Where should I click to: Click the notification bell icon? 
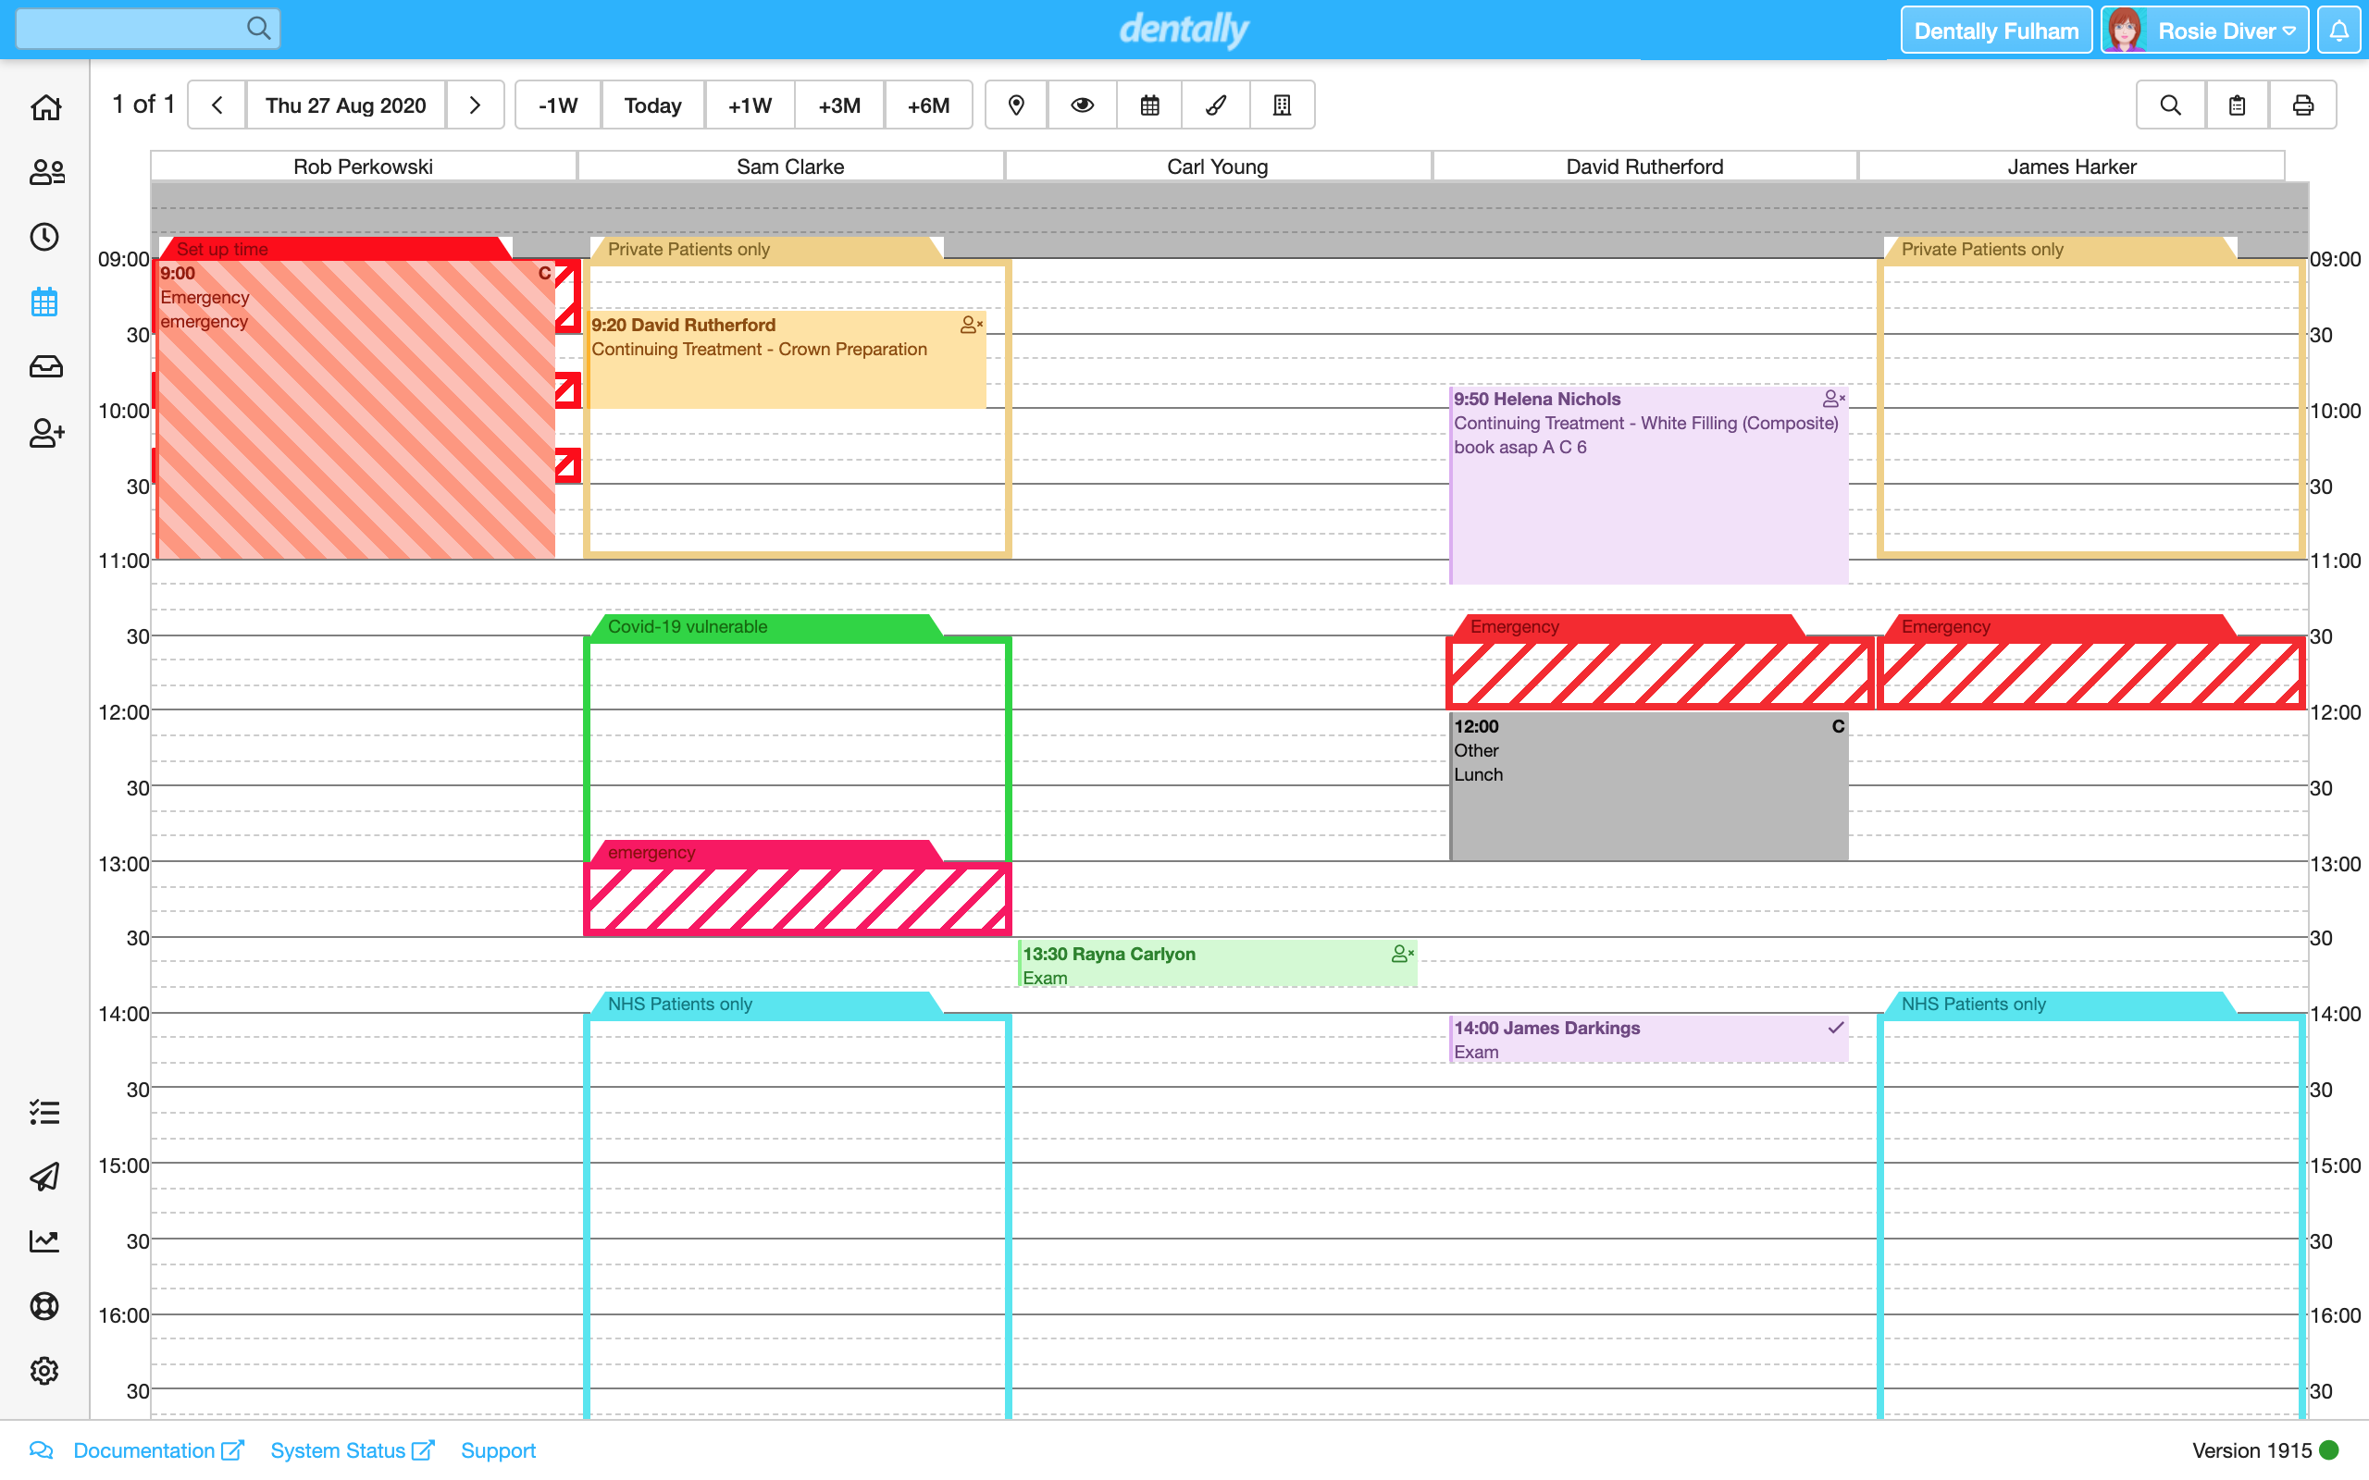pyautogui.click(x=2338, y=31)
